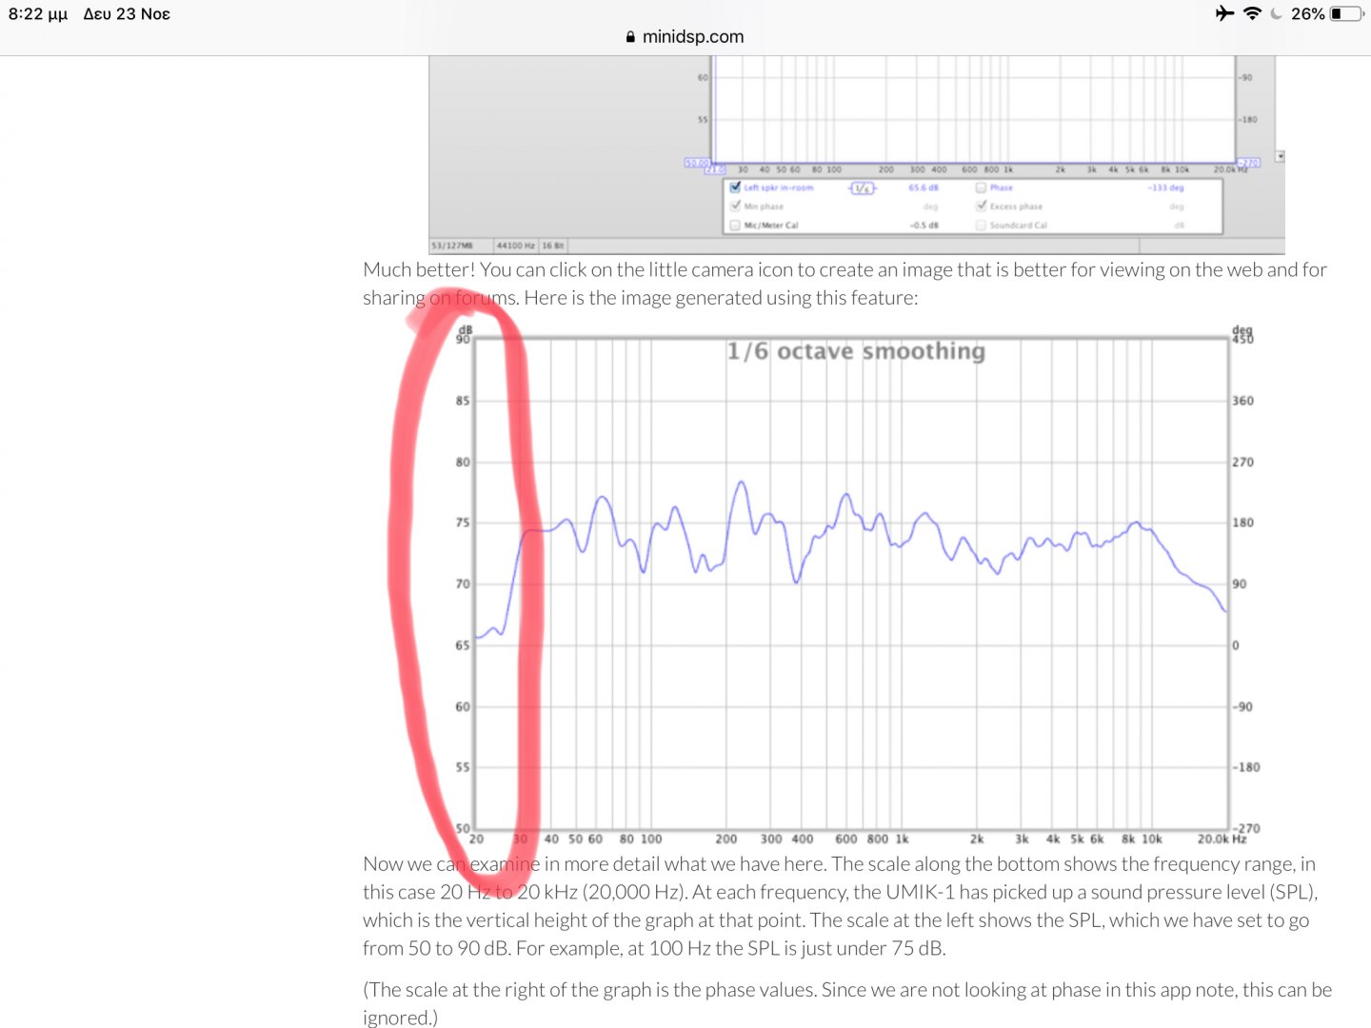Click the 44100 Hz status bar entry
The width and height of the screenshot is (1371, 1028).
pos(515,246)
